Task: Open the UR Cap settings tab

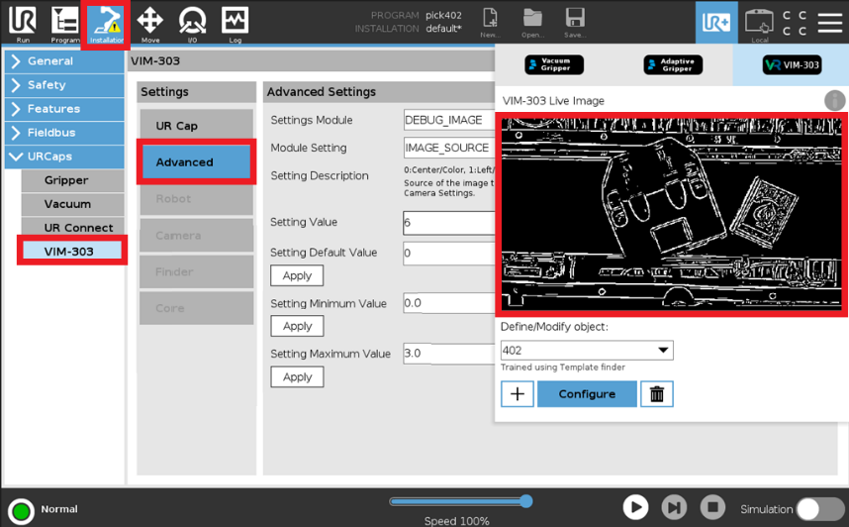Action: click(196, 126)
